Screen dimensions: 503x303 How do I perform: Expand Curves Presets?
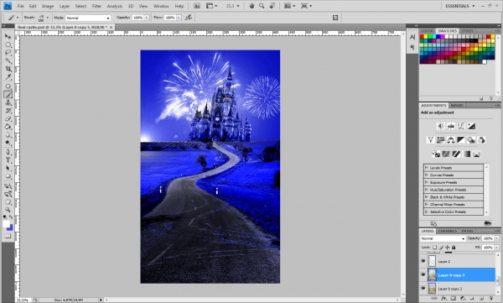(427, 175)
